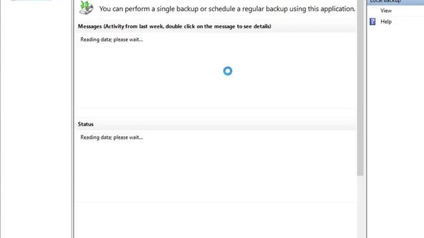
Task: Click the single backup description text
Action: pos(227,9)
